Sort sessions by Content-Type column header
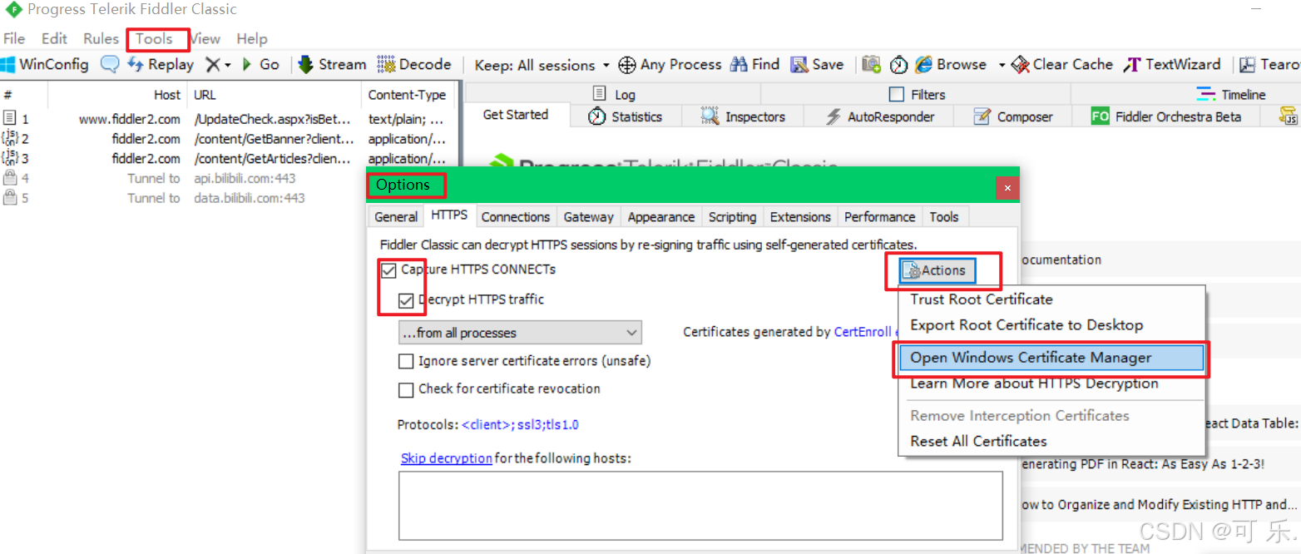Image resolution: width=1301 pixels, height=554 pixels. pos(408,95)
